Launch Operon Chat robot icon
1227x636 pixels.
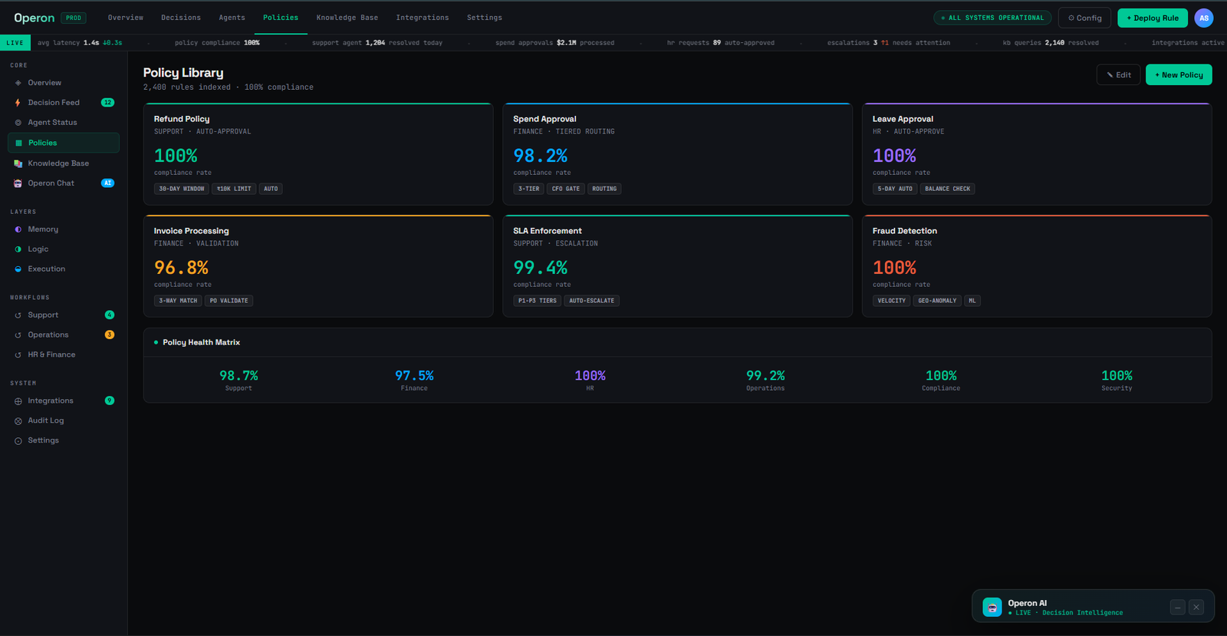pos(18,183)
